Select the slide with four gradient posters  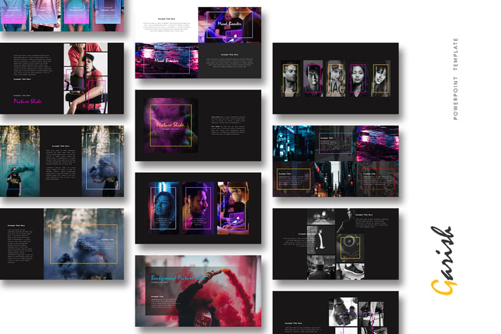(x=62, y=16)
